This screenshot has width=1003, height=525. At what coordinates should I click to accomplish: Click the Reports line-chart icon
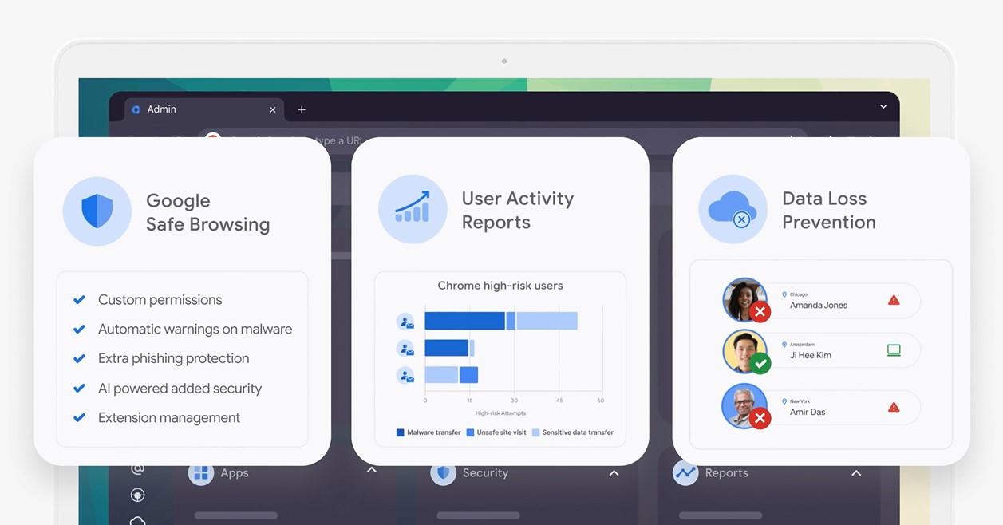(685, 472)
